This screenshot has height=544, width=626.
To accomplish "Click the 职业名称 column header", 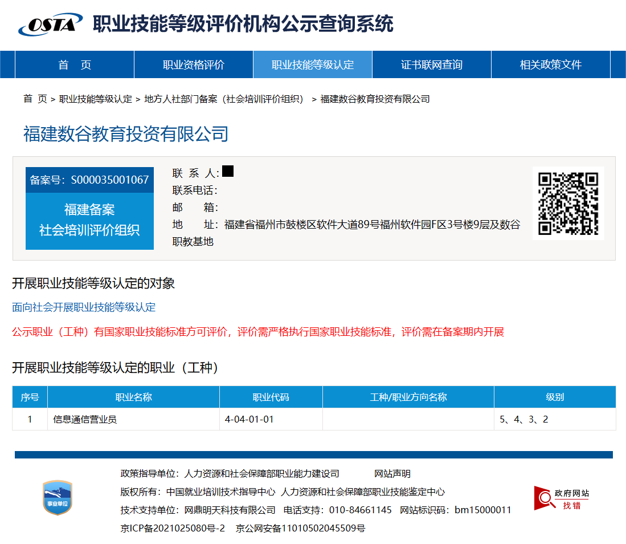I will [133, 397].
